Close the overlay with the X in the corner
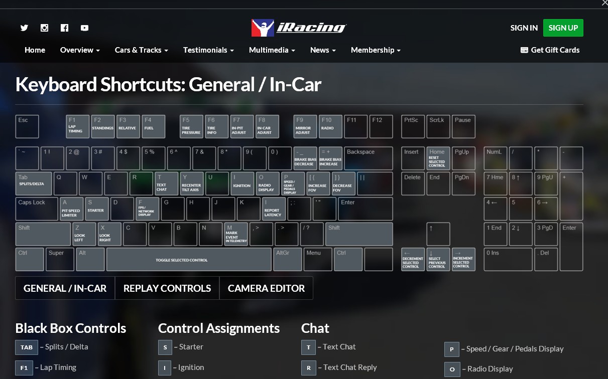The image size is (608, 379). (604, 3)
